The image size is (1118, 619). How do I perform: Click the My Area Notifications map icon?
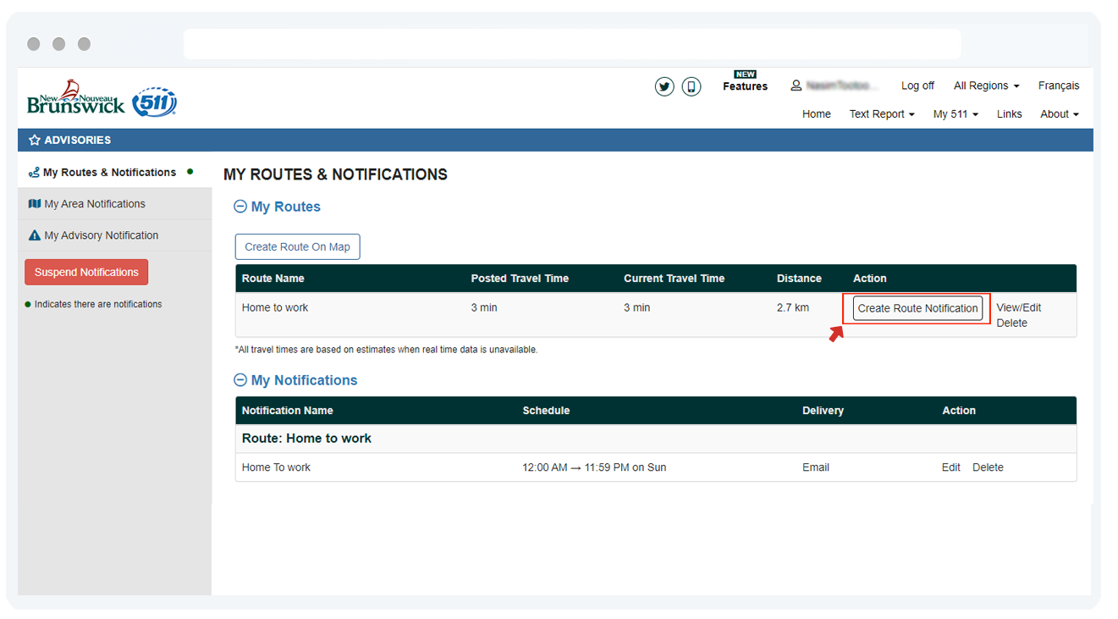[x=35, y=204]
